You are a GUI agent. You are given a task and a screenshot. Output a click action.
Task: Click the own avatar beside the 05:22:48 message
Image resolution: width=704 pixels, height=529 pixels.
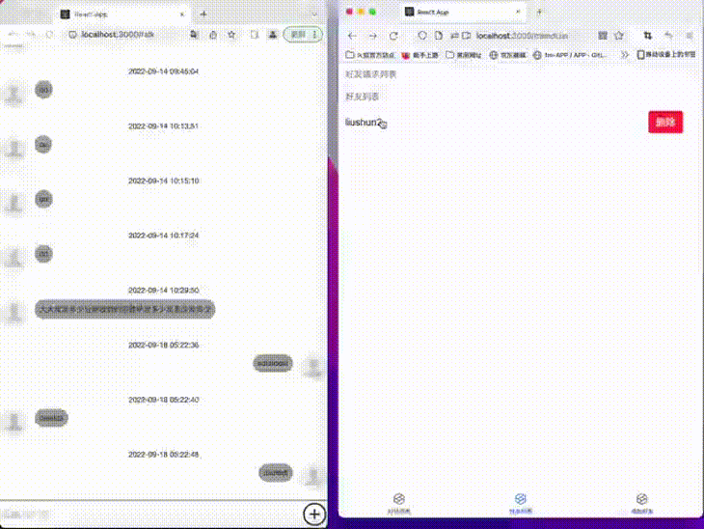pos(312,477)
